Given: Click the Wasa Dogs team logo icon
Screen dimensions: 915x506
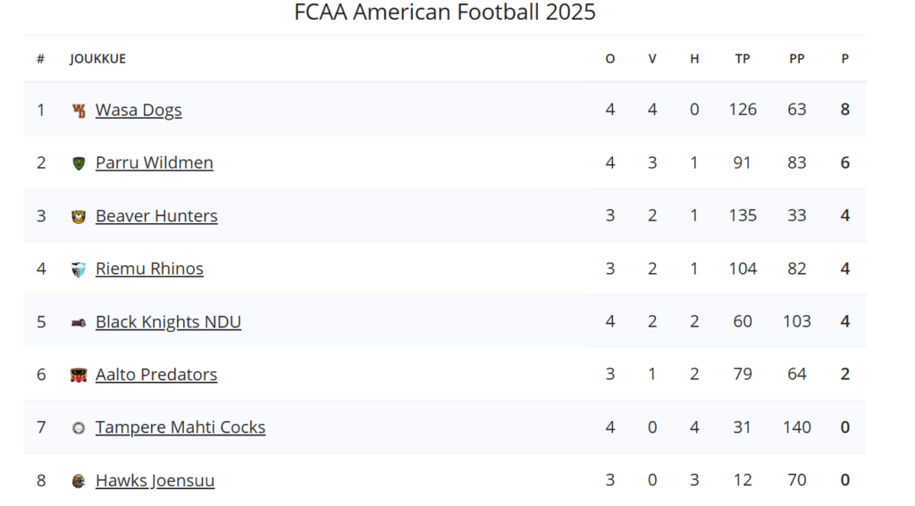Looking at the screenshot, I should click(x=79, y=111).
